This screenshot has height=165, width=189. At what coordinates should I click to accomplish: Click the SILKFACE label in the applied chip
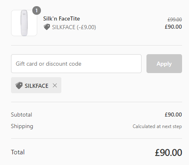[36, 86]
